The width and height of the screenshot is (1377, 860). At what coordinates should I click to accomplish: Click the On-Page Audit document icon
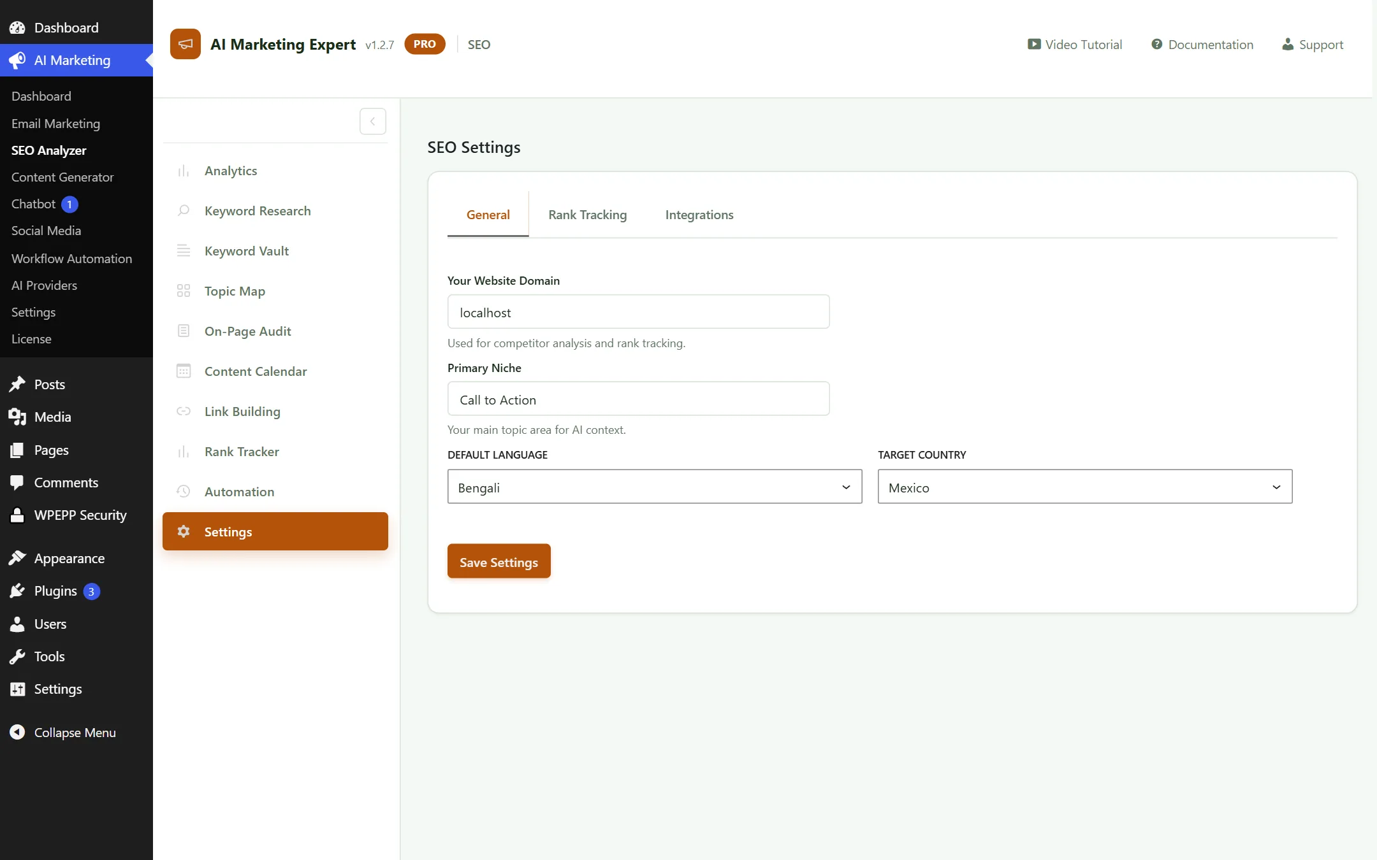click(184, 331)
